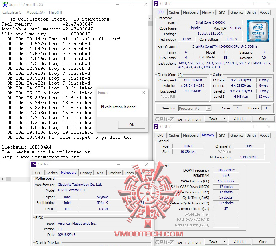Select Caches tab in Mainboard CPU-Z window
The width and height of the screenshot is (276, 246).
pyautogui.click(x=52, y=173)
